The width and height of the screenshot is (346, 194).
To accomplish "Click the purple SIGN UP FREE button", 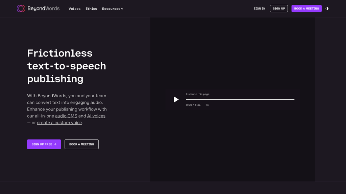I will (x=44, y=144).
